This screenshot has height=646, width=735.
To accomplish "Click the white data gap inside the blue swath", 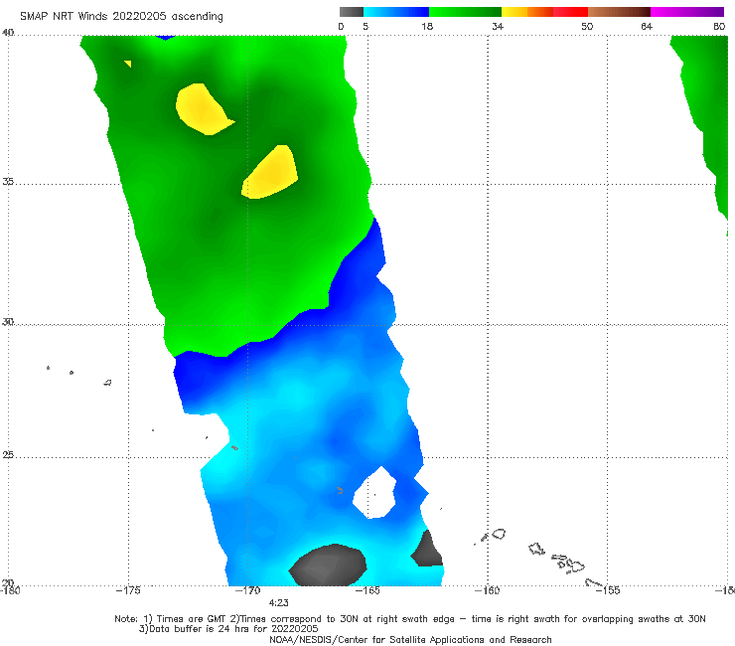I will pyautogui.click(x=375, y=493).
